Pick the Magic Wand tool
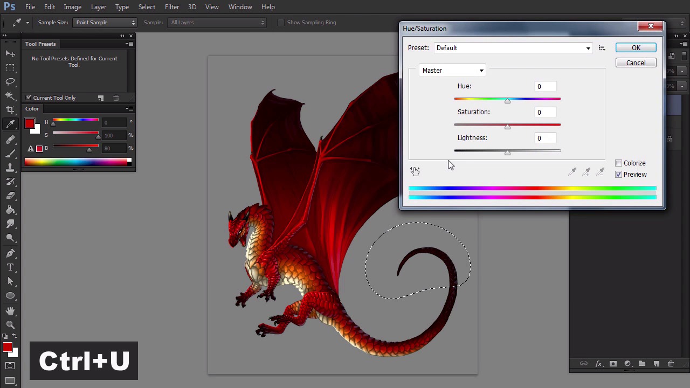Image resolution: width=690 pixels, height=388 pixels. coord(10,96)
